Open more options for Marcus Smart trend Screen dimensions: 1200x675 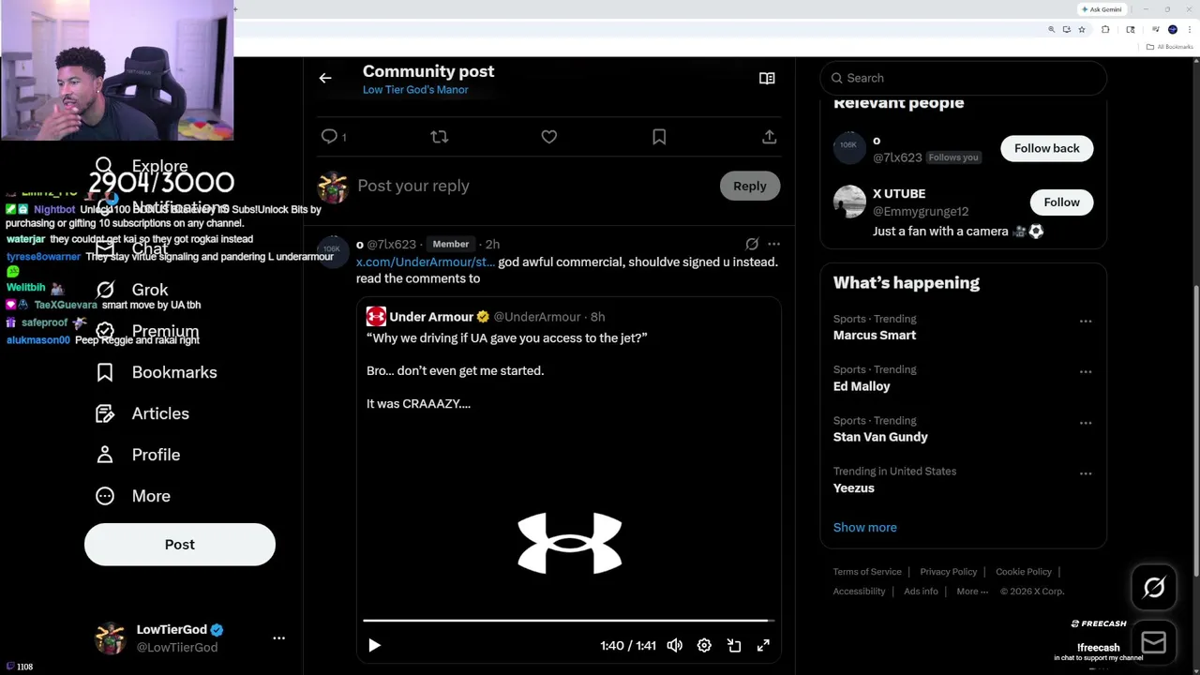point(1086,322)
